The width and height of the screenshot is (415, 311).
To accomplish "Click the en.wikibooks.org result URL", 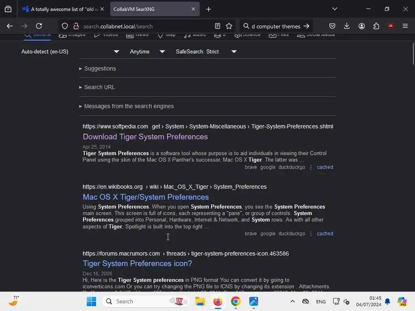I will pyautogui.click(x=174, y=187).
